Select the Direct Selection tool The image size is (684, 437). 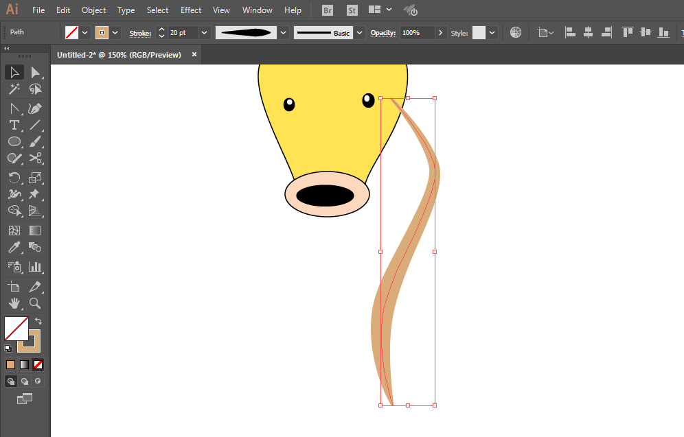click(35, 72)
